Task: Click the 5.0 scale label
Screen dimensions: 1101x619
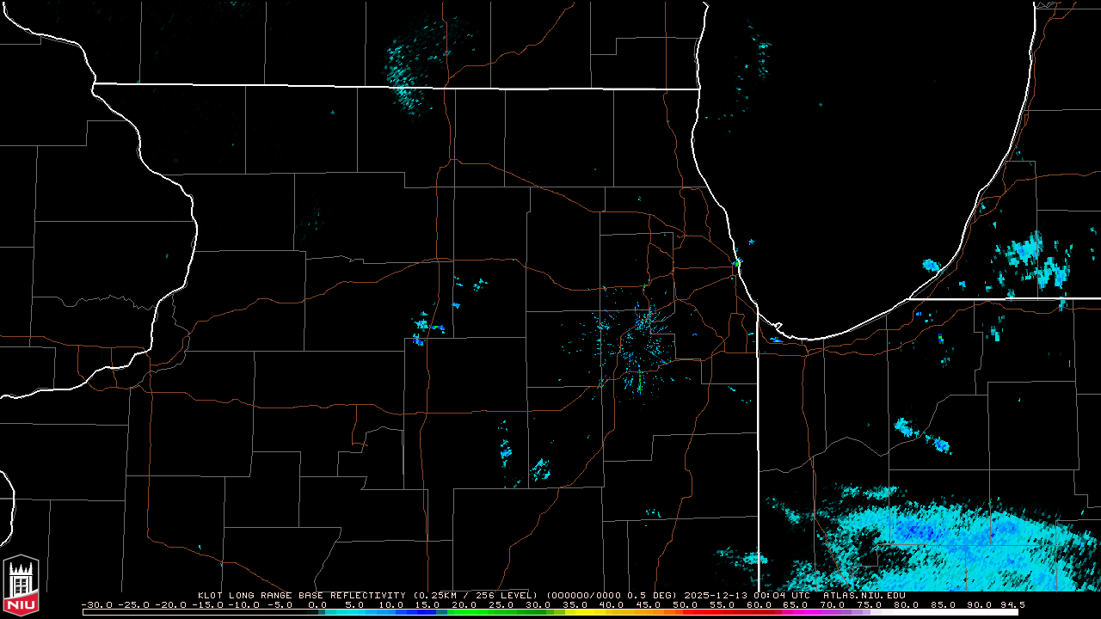Action: pyautogui.click(x=354, y=605)
